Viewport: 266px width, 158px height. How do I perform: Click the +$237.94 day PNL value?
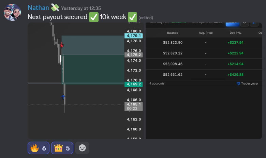[x=235, y=43]
